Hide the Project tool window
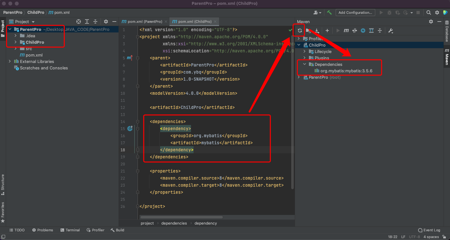Viewport: 450px width, 240px height. (x=114, y=22)
